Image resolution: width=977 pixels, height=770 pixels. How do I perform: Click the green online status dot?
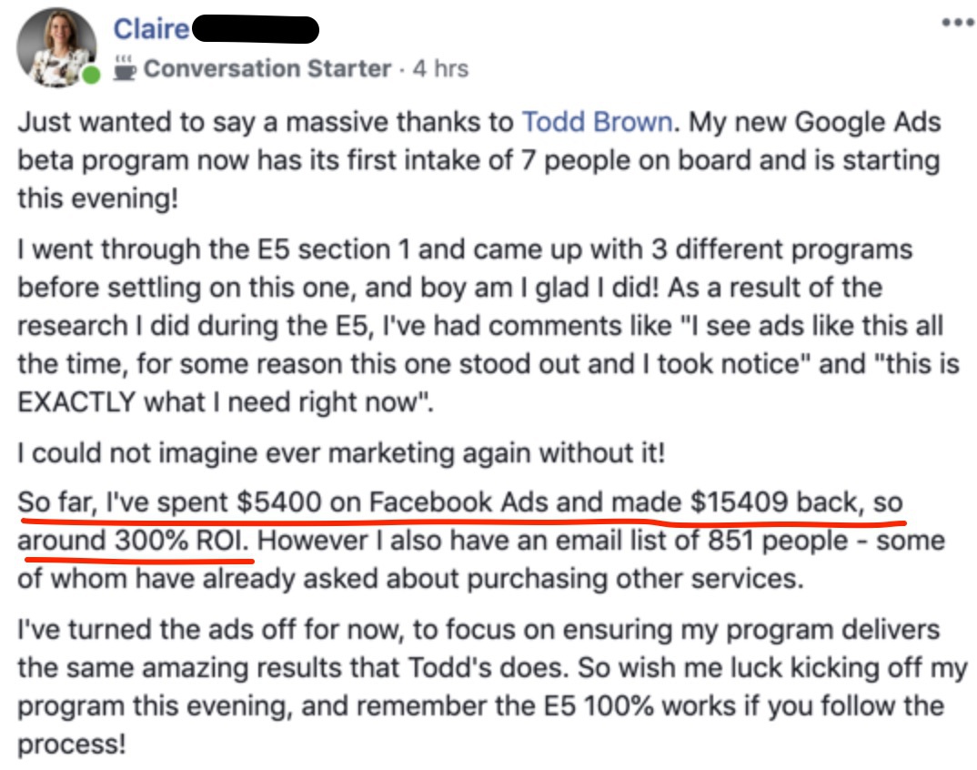92,75
